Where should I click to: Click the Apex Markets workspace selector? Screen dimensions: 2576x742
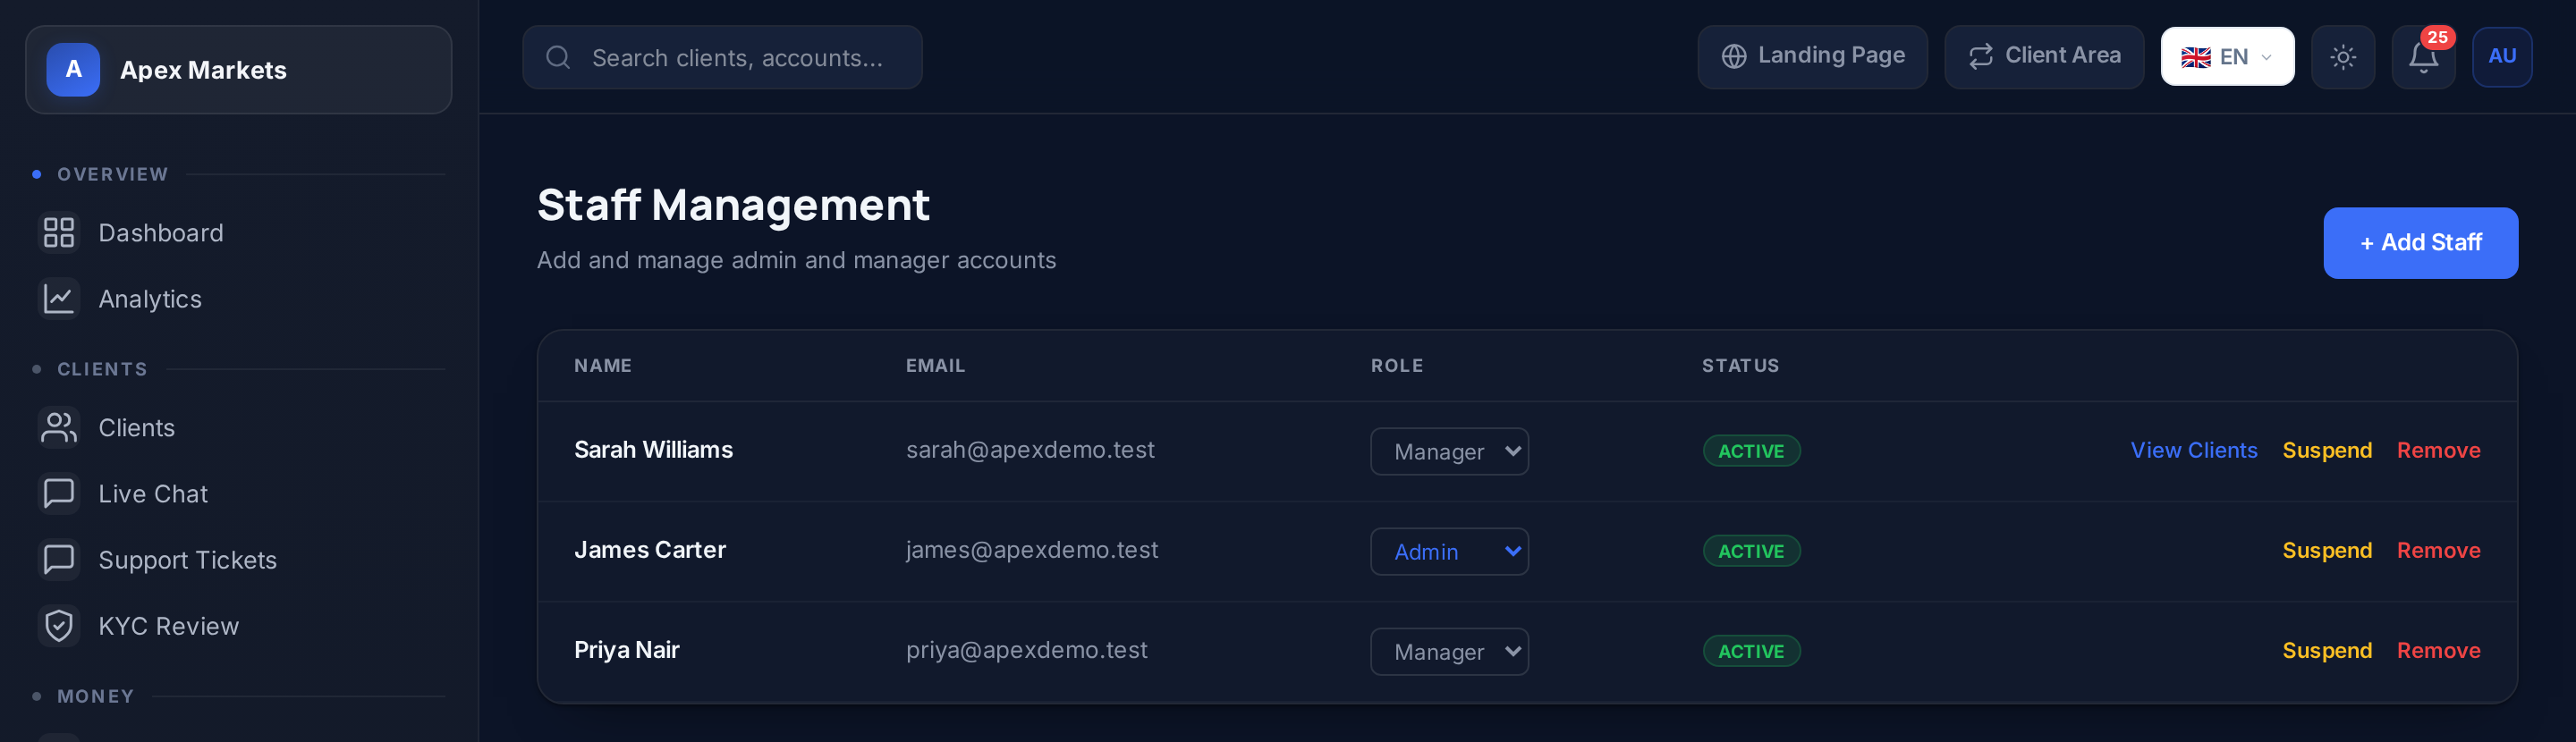238,69
